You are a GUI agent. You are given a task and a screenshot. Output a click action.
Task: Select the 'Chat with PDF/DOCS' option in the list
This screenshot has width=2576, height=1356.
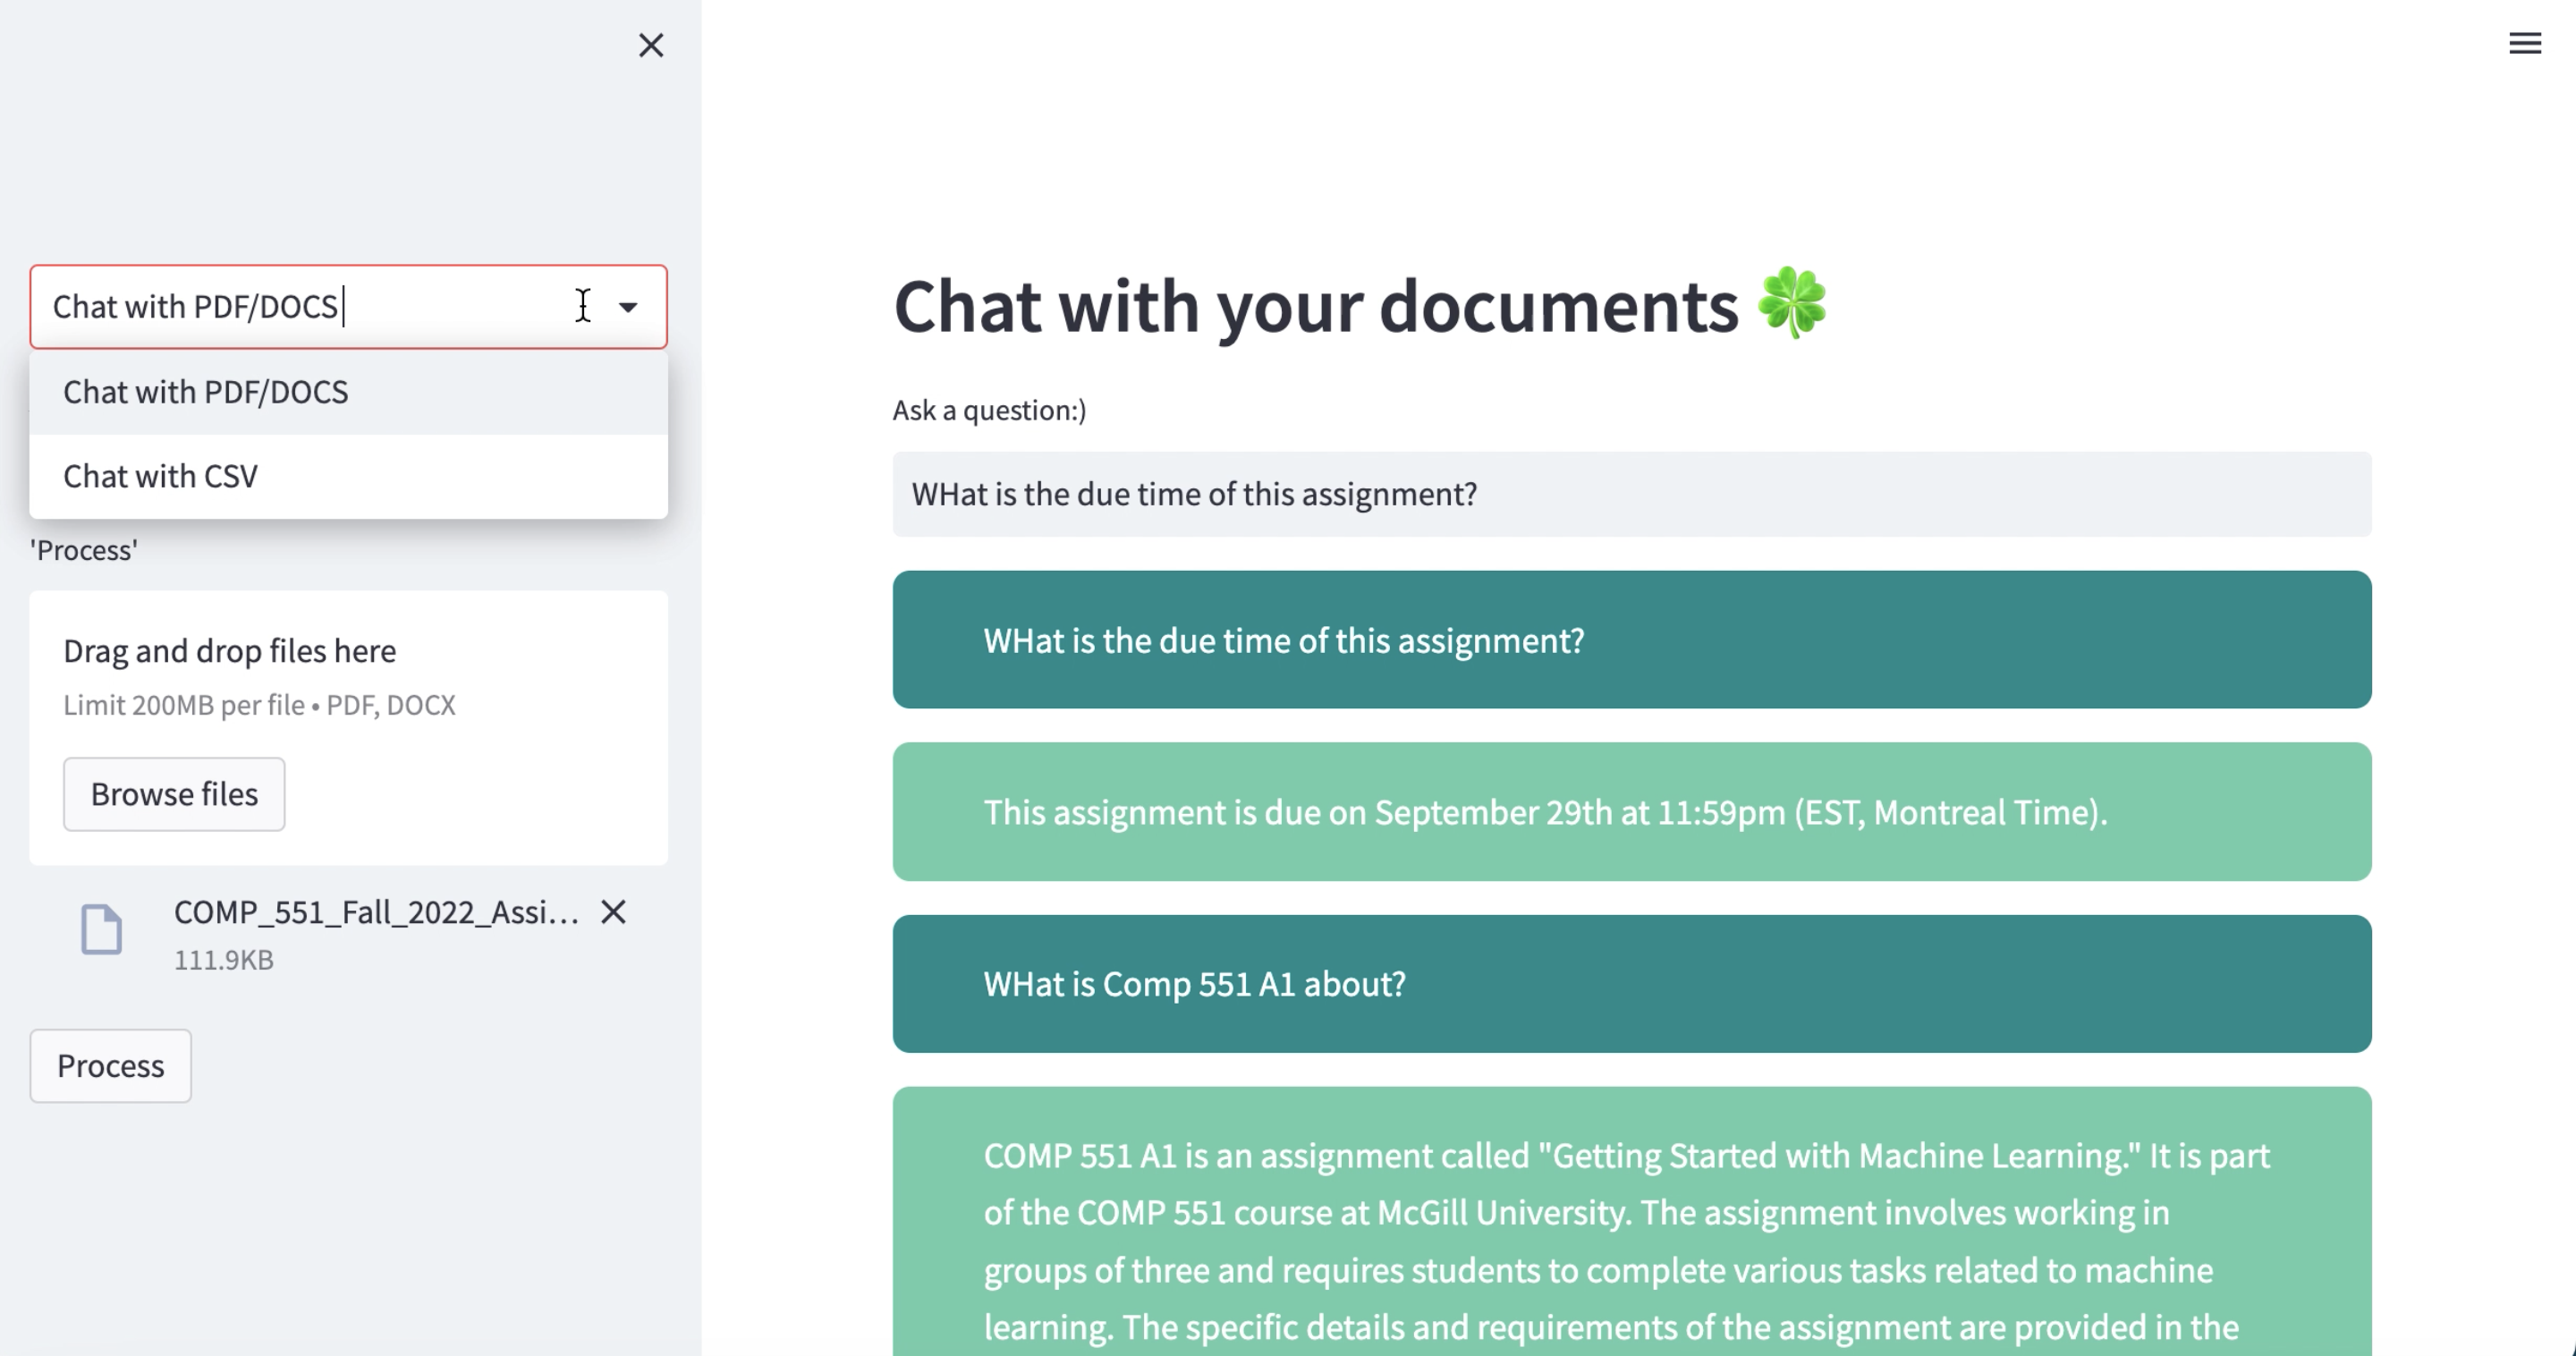[x=206, y=392]
